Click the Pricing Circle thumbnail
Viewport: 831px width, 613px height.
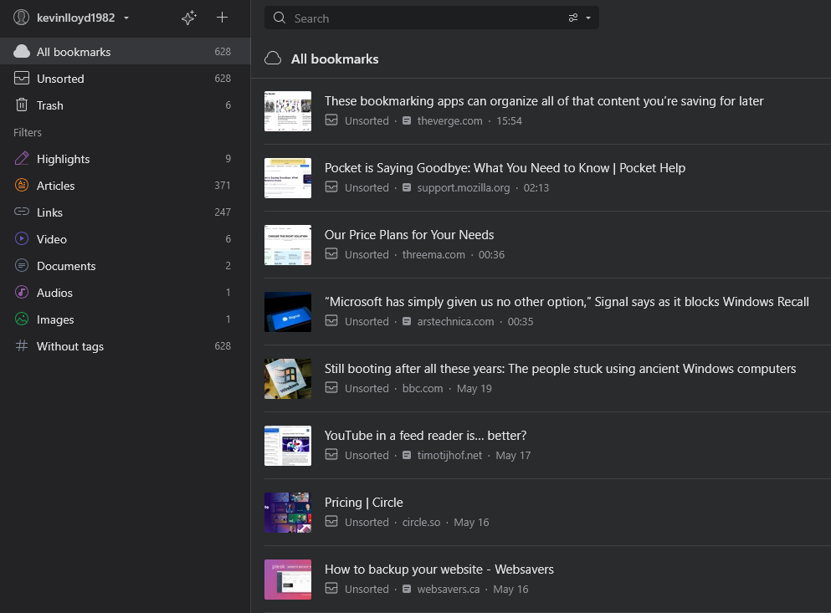pyautogui.click(x=288, y=513)
